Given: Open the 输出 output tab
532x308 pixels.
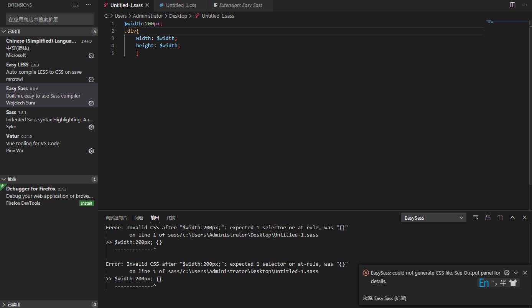Looking at the screenshot, I should coord(155,218).
